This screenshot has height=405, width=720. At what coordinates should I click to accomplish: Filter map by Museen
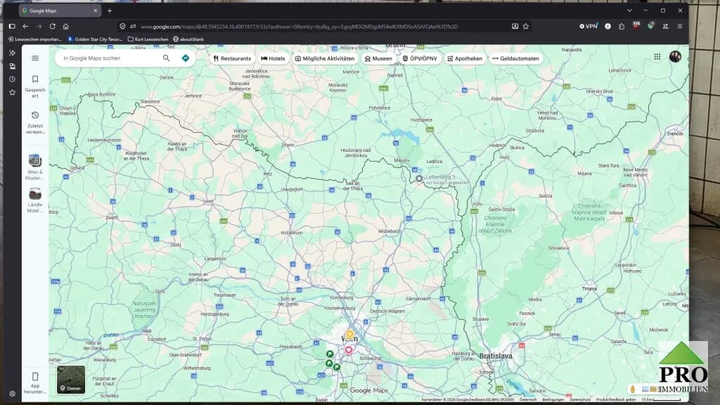tap(378, 58)
